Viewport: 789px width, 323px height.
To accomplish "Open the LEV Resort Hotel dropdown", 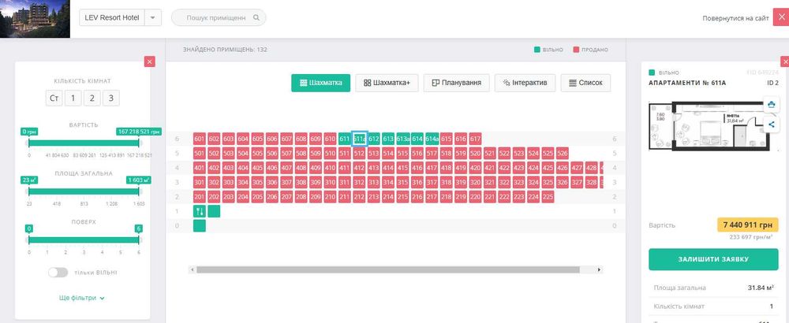I will [153, 17].
